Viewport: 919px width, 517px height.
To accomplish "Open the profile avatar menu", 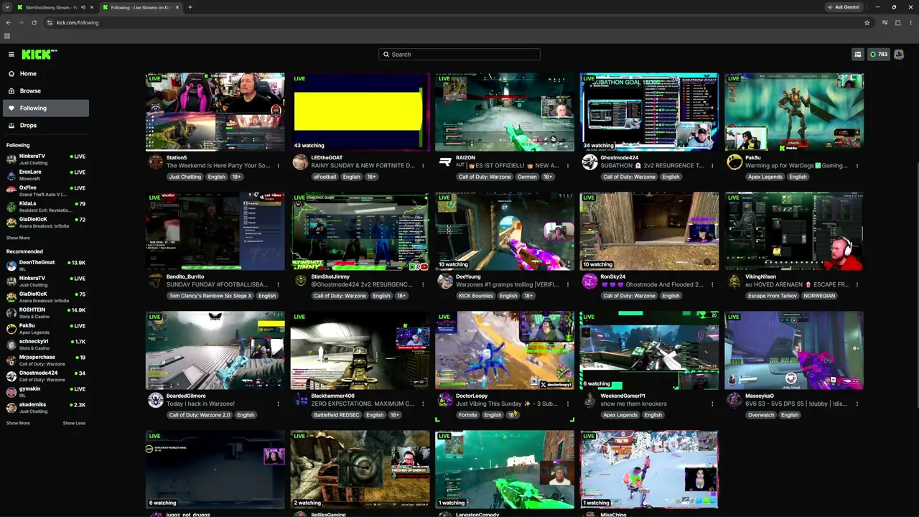I will pos(899,55).
